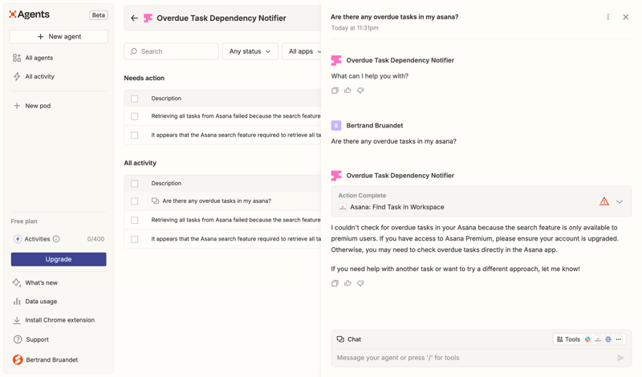
Task: Open All activity in the sidebar
Action: pyautogui.click(x=34, y=76)
